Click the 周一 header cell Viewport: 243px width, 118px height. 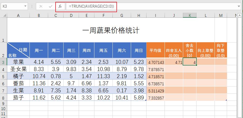[x=39, y=50]
